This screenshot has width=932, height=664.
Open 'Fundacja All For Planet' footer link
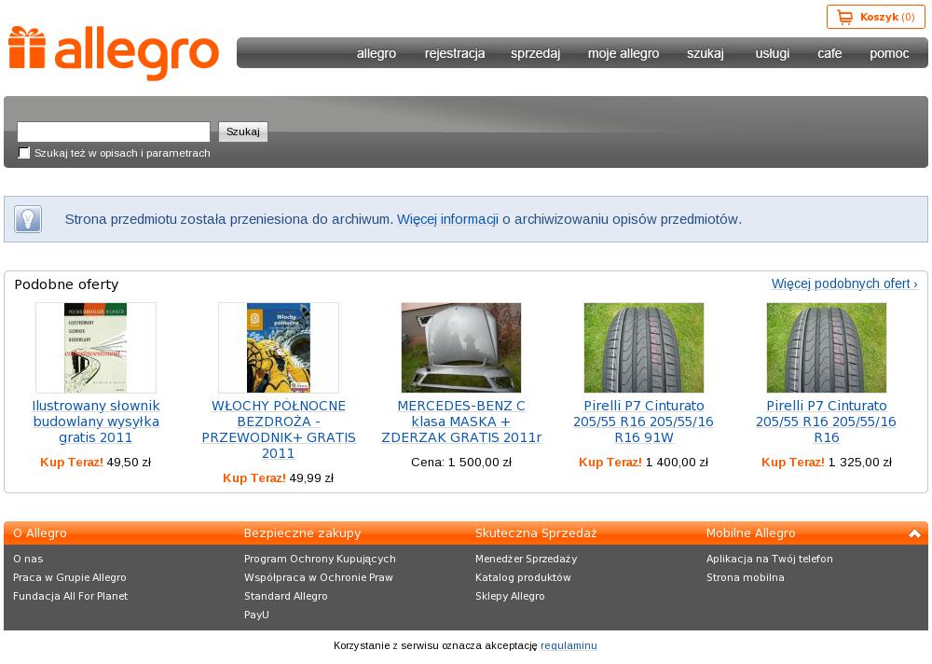point(70,596)
